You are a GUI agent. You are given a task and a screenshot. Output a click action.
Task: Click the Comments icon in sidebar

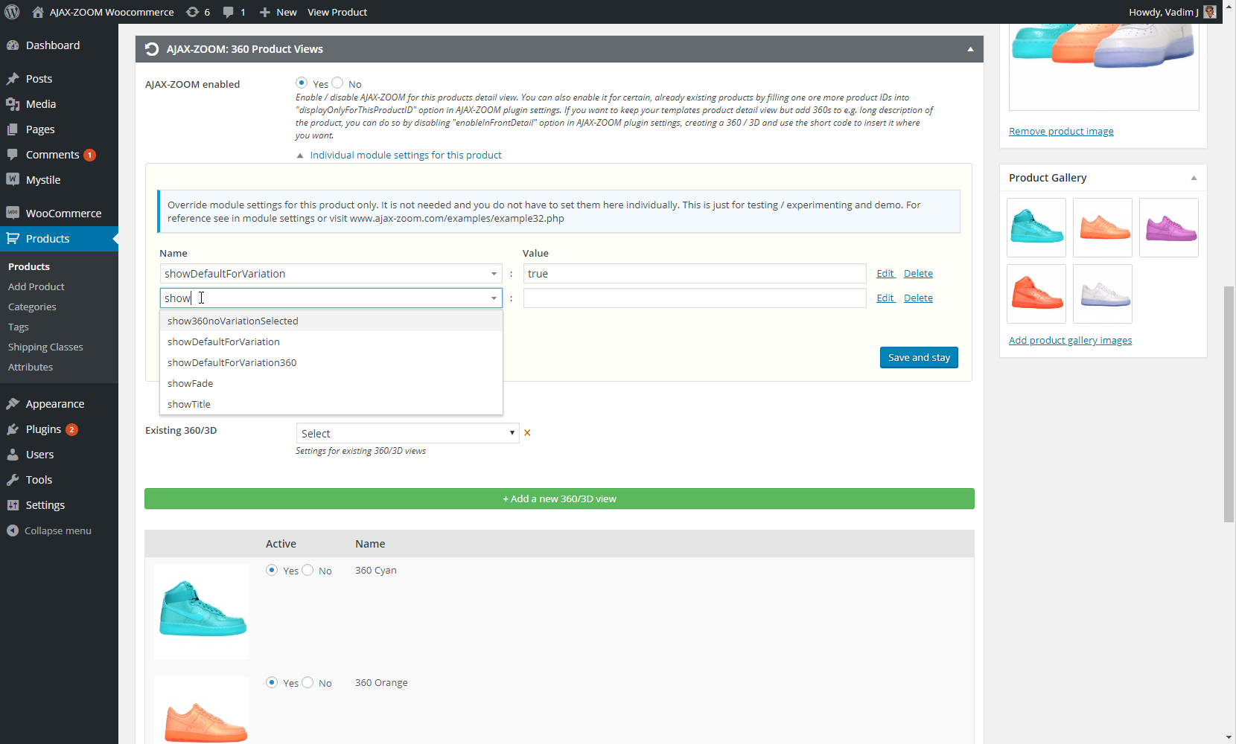click(13, 155)
